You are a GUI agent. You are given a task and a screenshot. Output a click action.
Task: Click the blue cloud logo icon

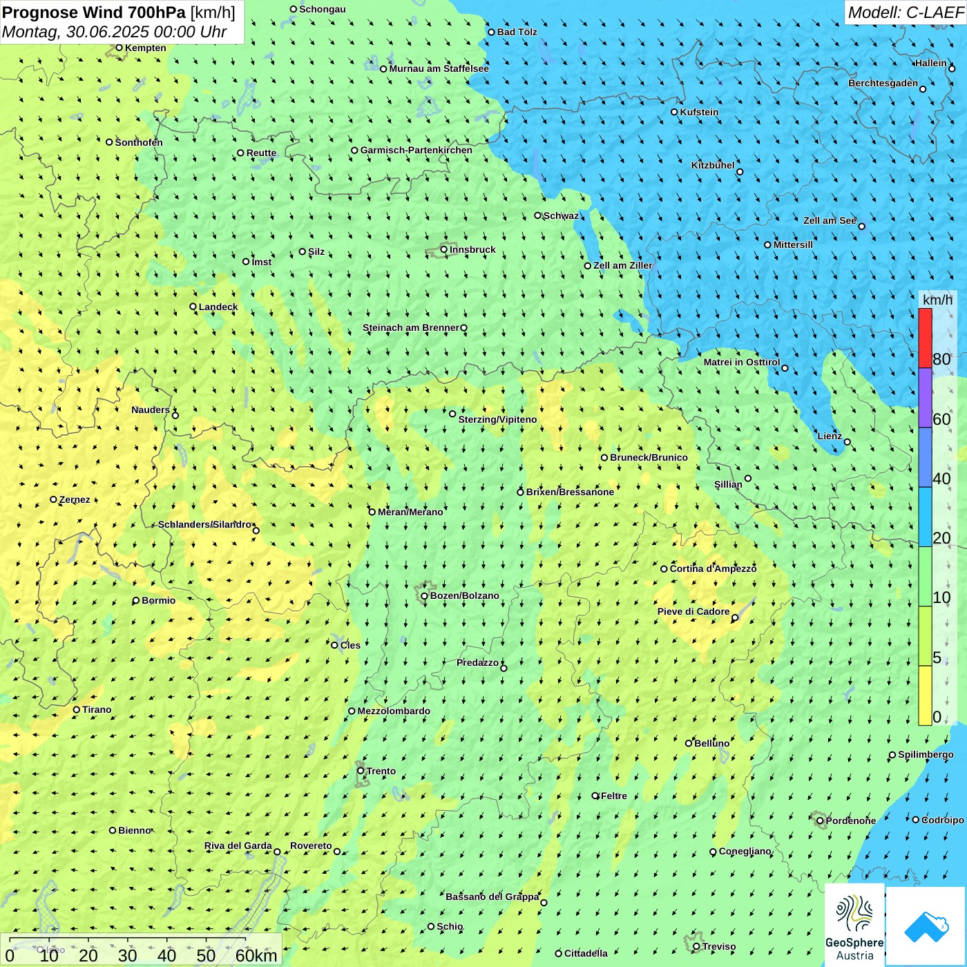pyautogui.click(x=926, y=926)
